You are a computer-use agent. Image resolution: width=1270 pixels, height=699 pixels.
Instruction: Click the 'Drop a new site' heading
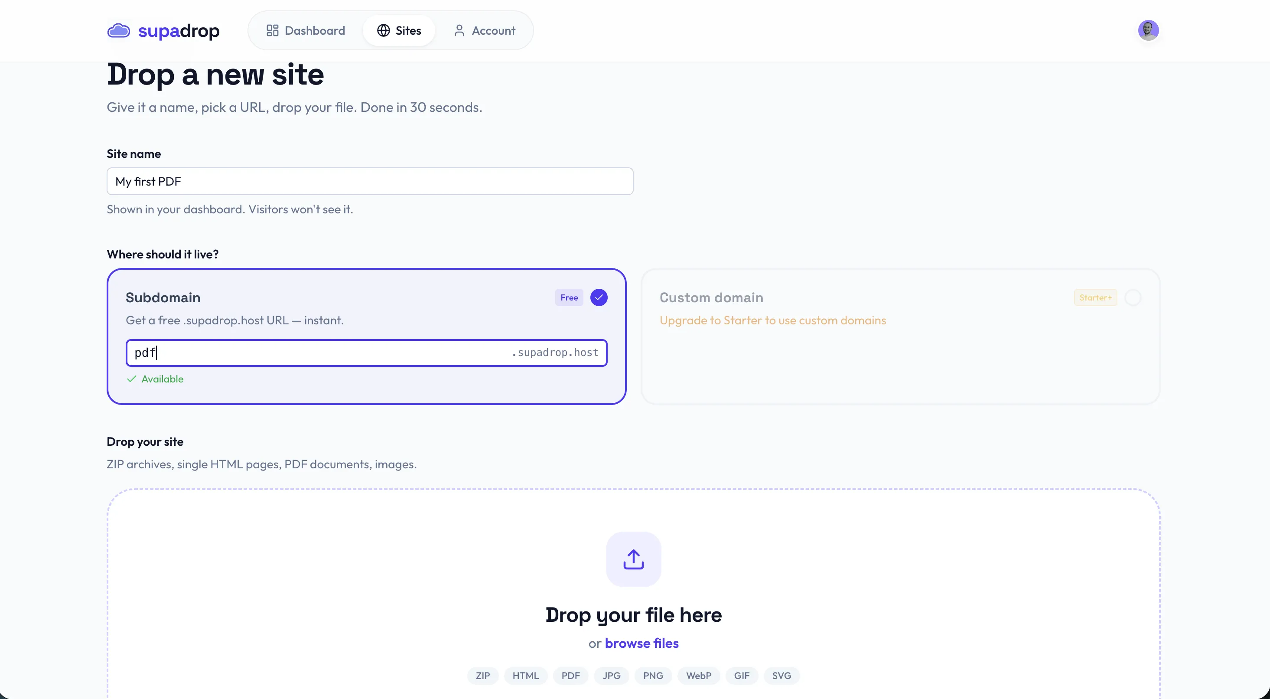(215, 75)
